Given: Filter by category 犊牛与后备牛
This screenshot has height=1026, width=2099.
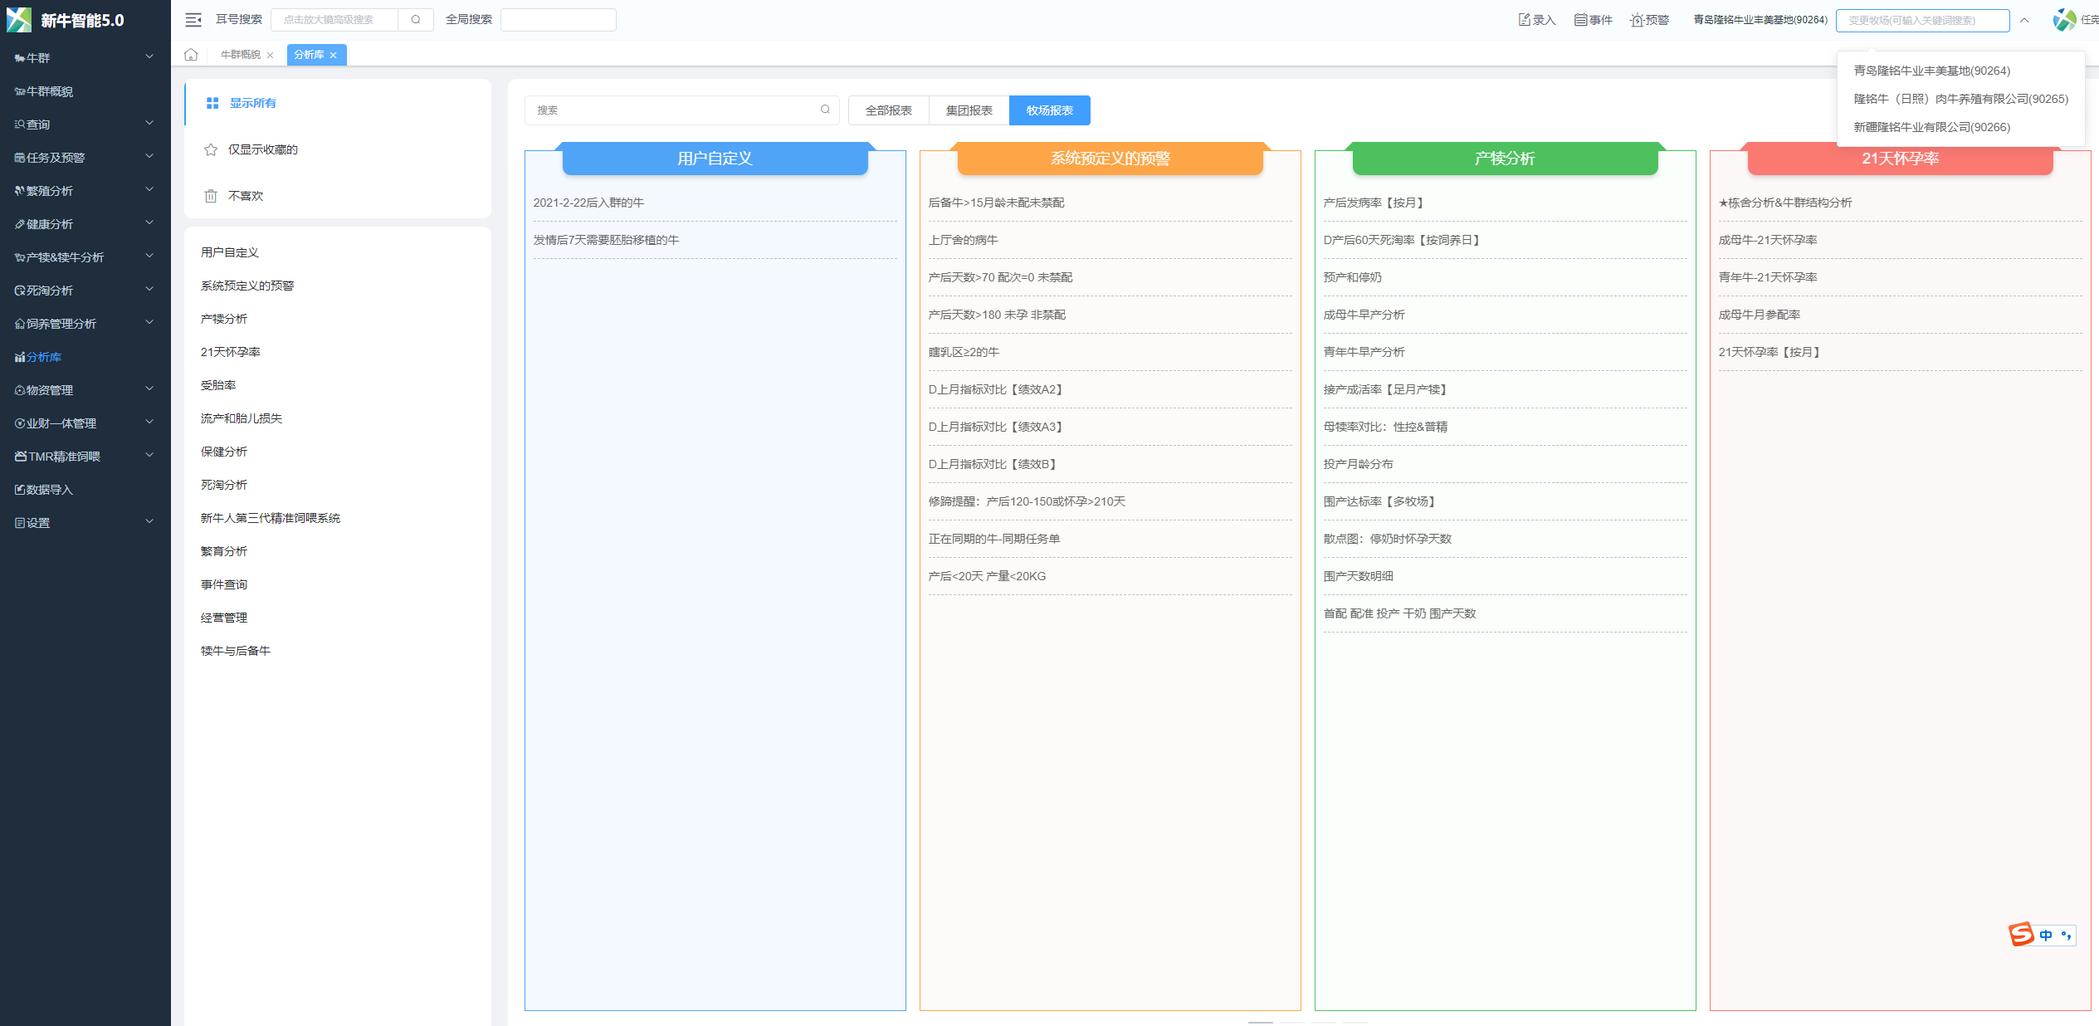Looking at the screenshot, I should (236, 651).
